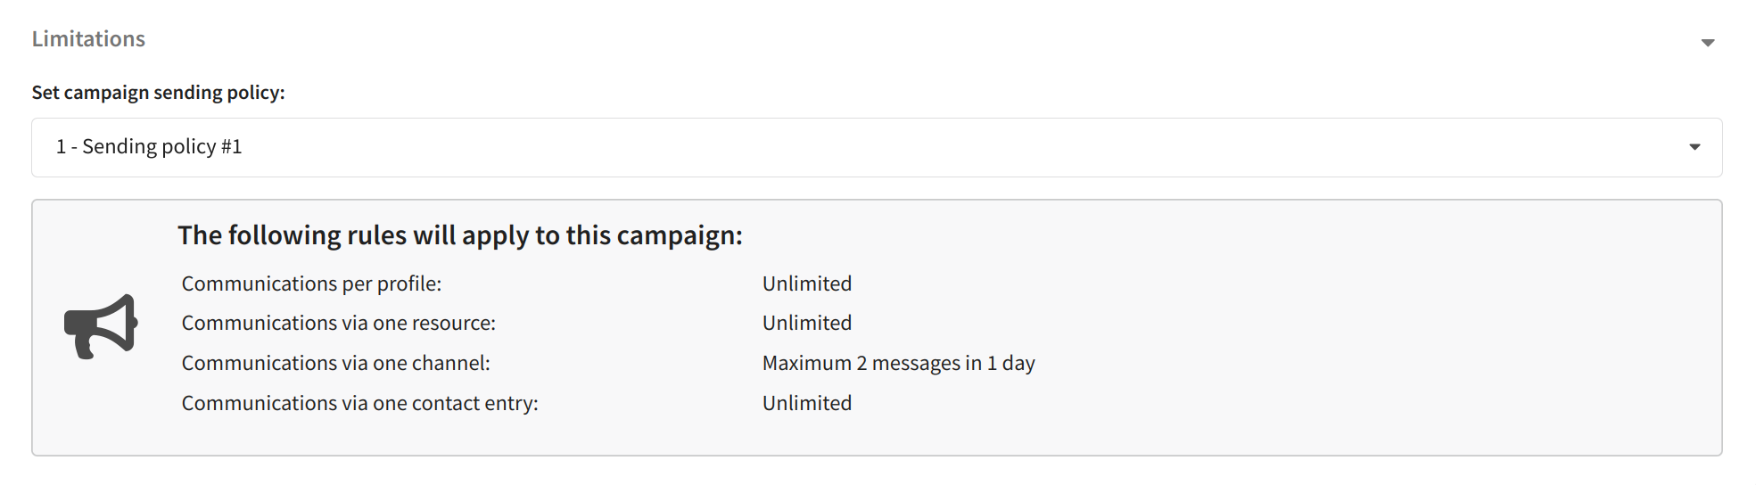Click Unlimited value for per profile rule
This screenshot has width=1756, height=485.
[807, 284]
